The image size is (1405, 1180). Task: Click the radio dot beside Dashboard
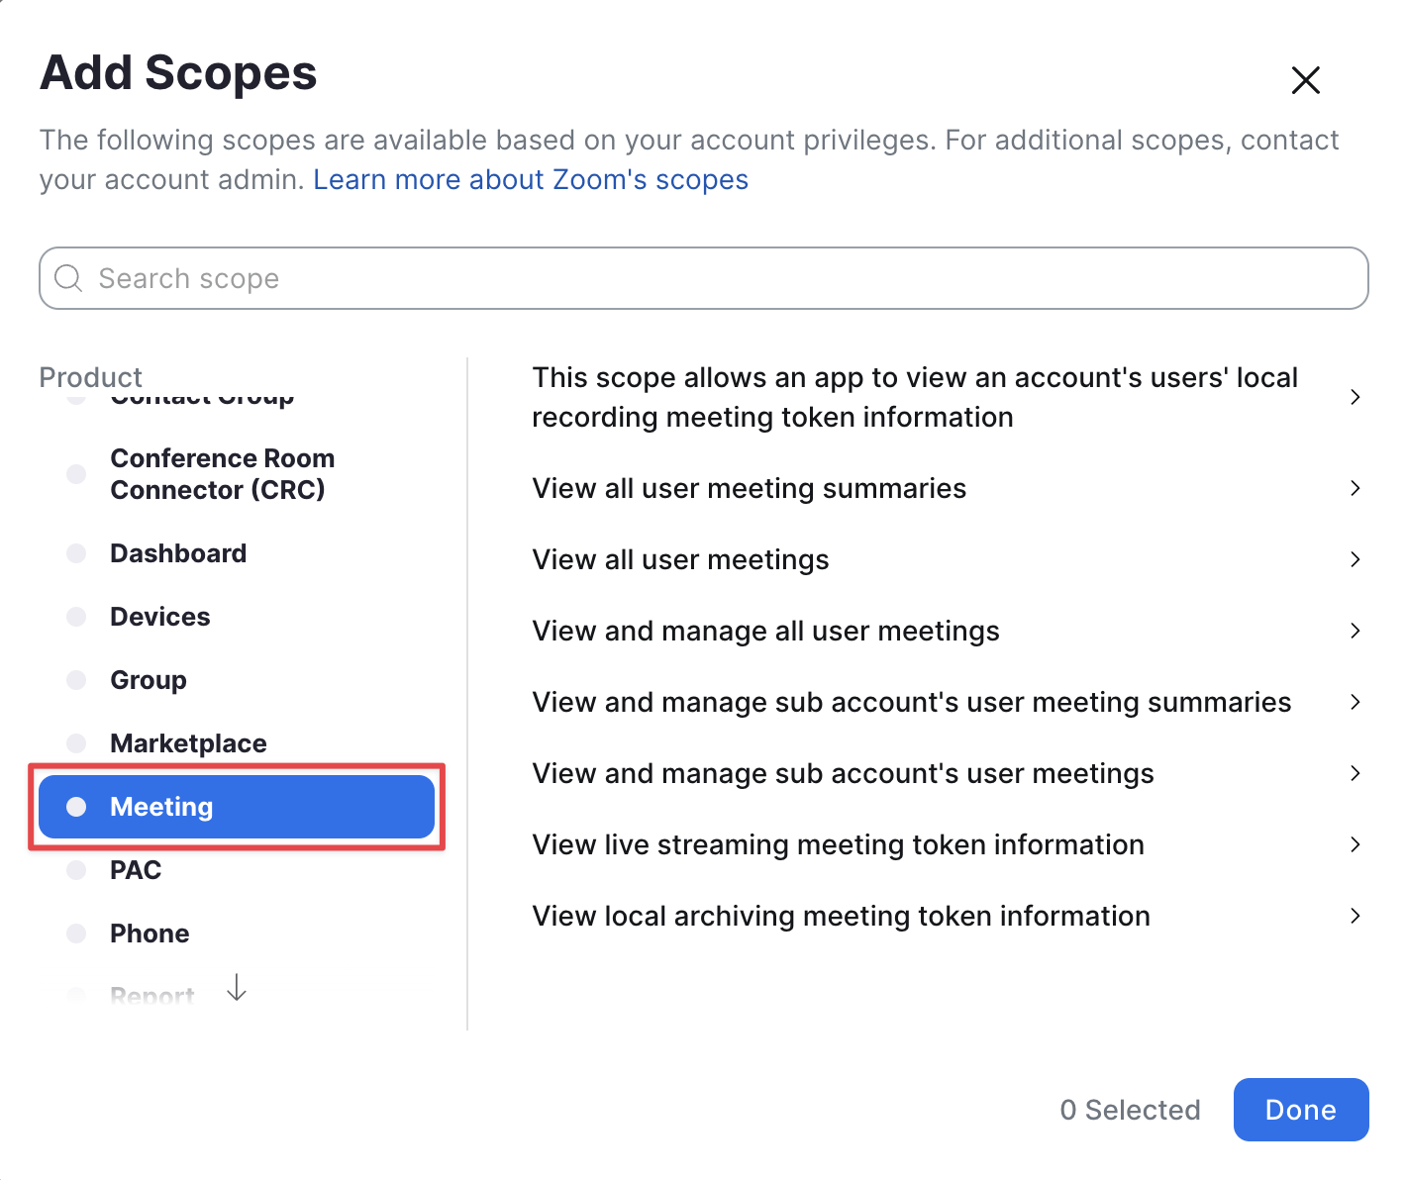(76, 553)
